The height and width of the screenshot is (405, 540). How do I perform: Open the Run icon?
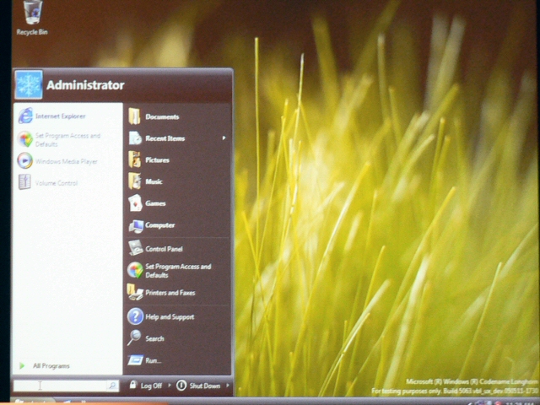pos(135,360)
